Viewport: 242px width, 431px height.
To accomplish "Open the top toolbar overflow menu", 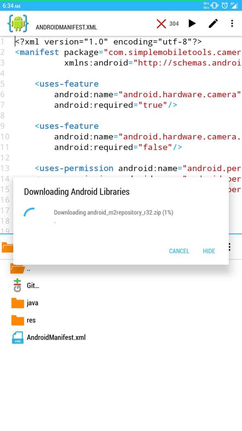I will [x=232, y=23].
